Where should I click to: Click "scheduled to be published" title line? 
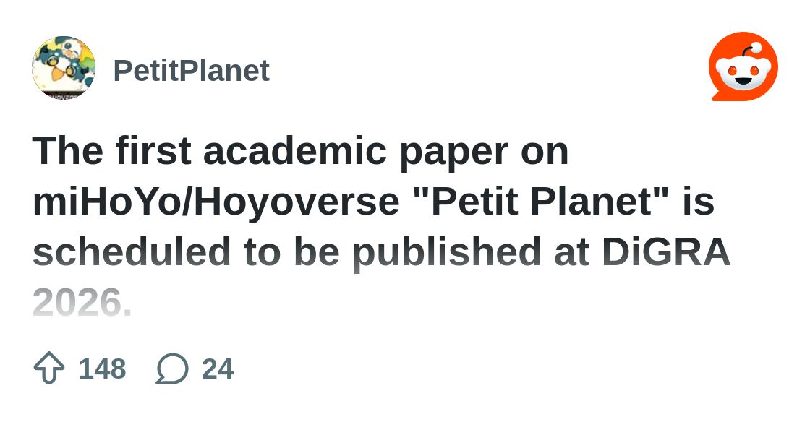point(285,252)
